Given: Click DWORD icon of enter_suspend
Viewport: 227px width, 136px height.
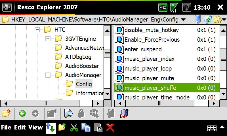Looking at the screenshot, I should click(119, 49).
